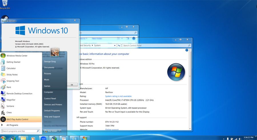Viewport: 257px width, 140px height.
Task: Open Paint from Start menu
Action: coord(21,87)
